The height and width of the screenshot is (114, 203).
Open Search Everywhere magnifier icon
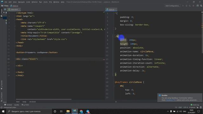click(201, 6)
